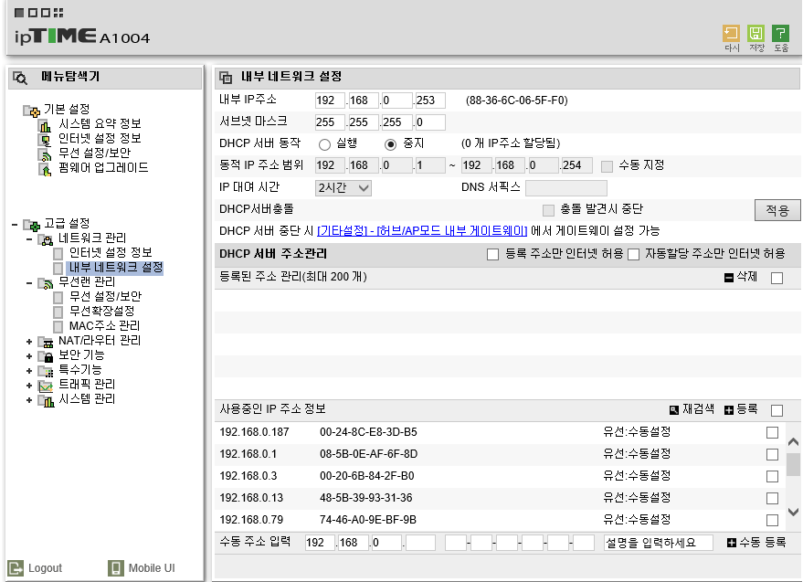803x582 pixels.
Task: Collapse the 무선랜 관리 node
Action: click(x=29, y=283)
